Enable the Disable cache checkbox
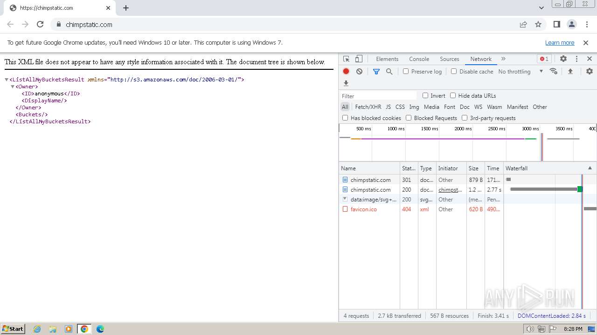 point(454,71)
